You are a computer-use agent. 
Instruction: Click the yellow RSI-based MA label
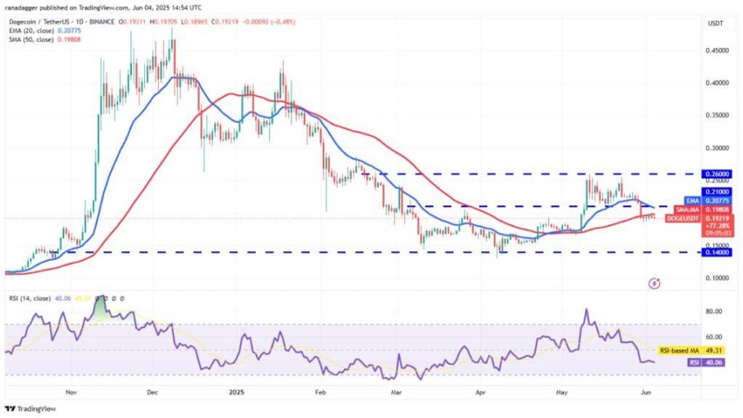point(692,350)
